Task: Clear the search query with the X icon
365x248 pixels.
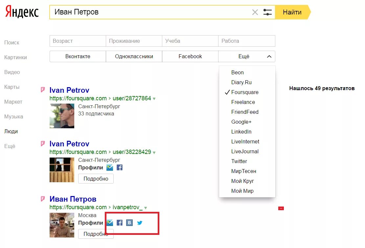Action: tap(255, 12)
